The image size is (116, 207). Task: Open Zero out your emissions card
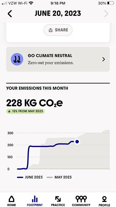pyautogui.click(x=58, y=59)
